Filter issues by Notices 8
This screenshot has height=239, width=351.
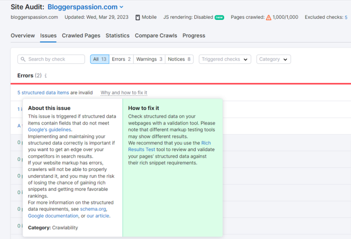(179, 59)
